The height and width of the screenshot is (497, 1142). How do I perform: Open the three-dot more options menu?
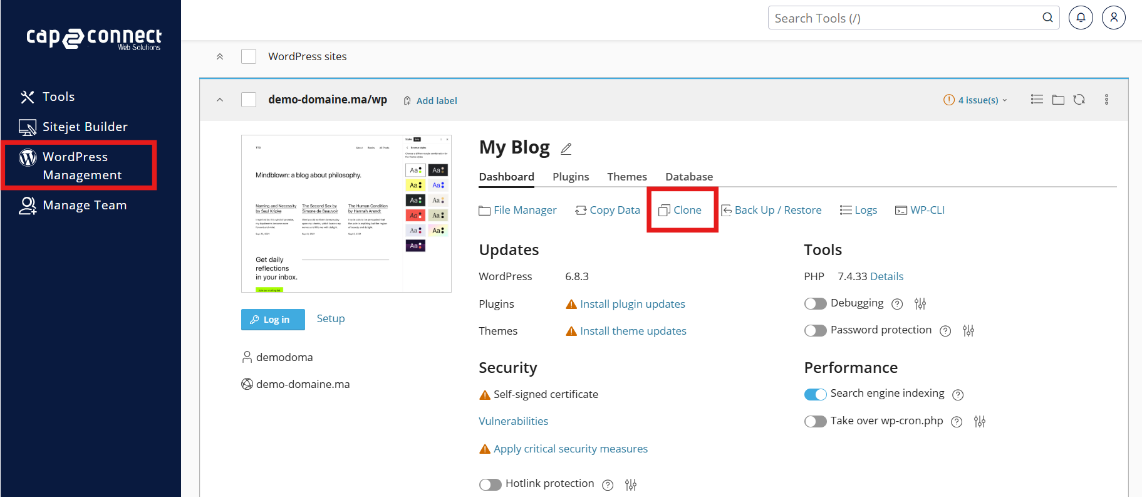pyautogui.click(x=1106, y=100)
